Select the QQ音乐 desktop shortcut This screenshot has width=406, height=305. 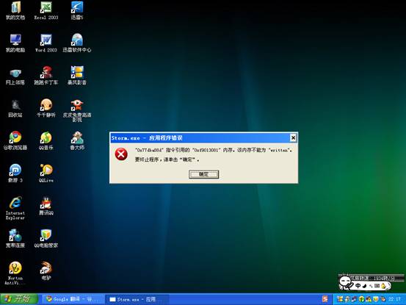(46, 141)
